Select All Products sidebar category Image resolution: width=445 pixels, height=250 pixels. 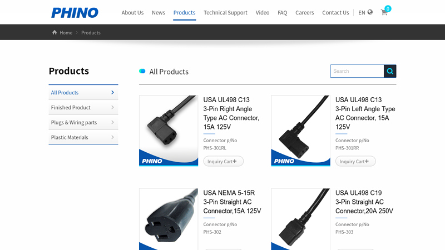click(83, 92)
